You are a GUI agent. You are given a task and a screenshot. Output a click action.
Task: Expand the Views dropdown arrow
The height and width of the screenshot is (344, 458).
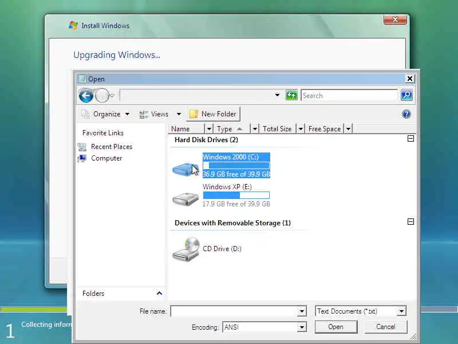click(179, 114)
